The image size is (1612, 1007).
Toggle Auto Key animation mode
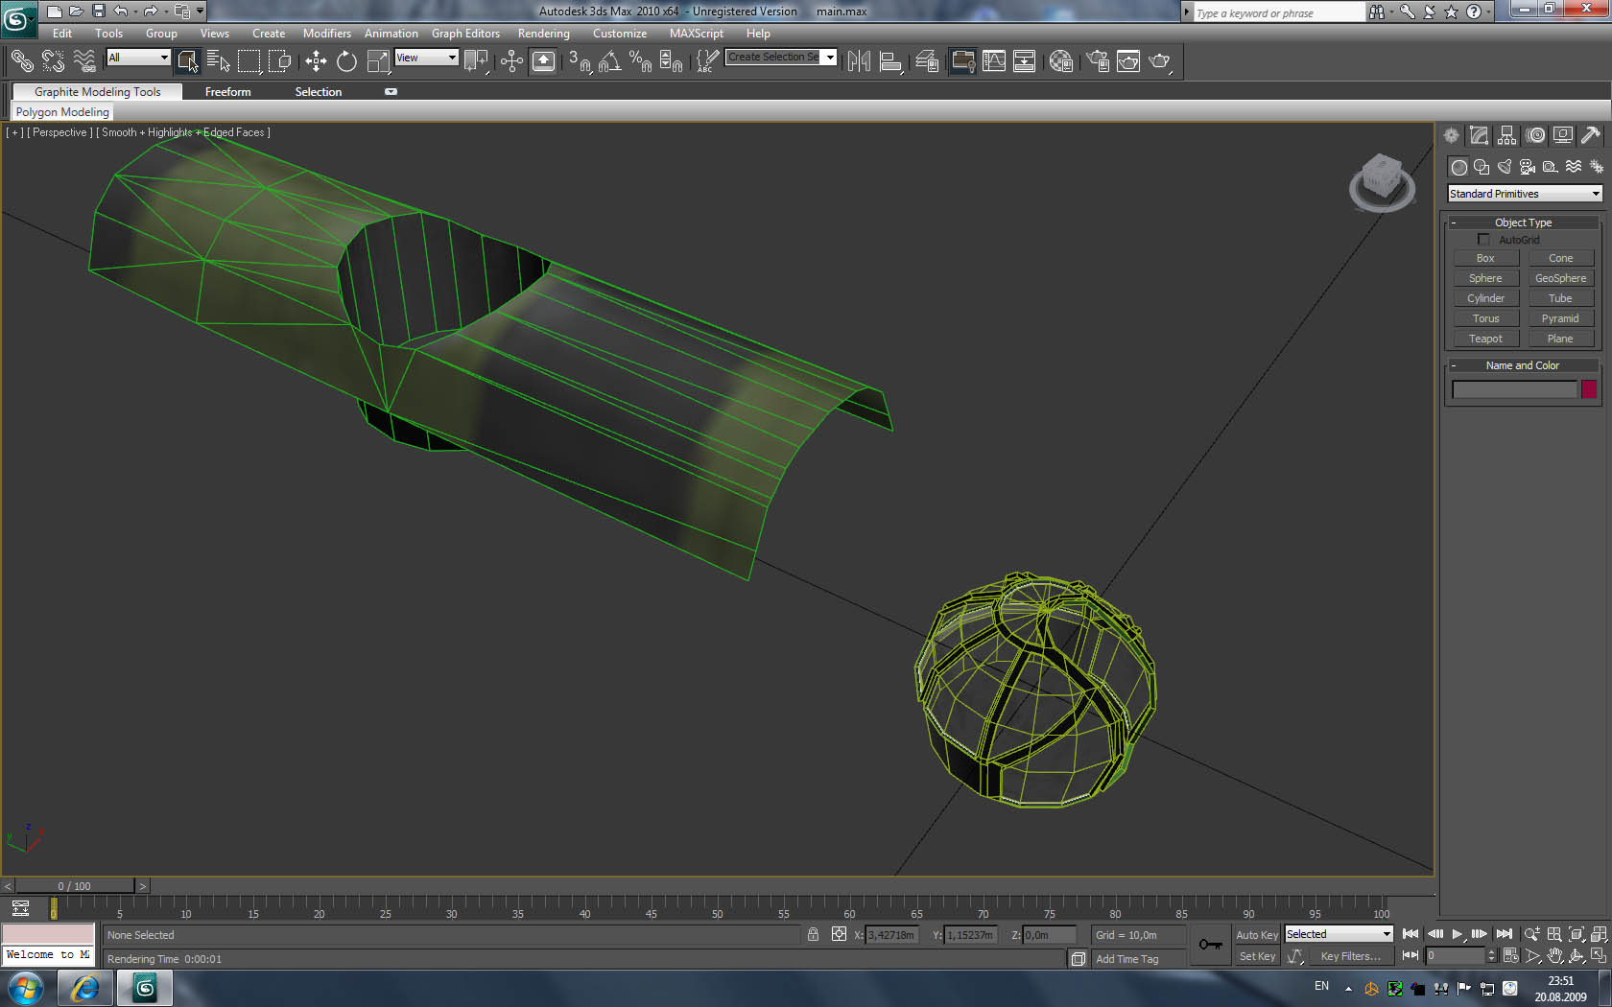[1256, 935]
